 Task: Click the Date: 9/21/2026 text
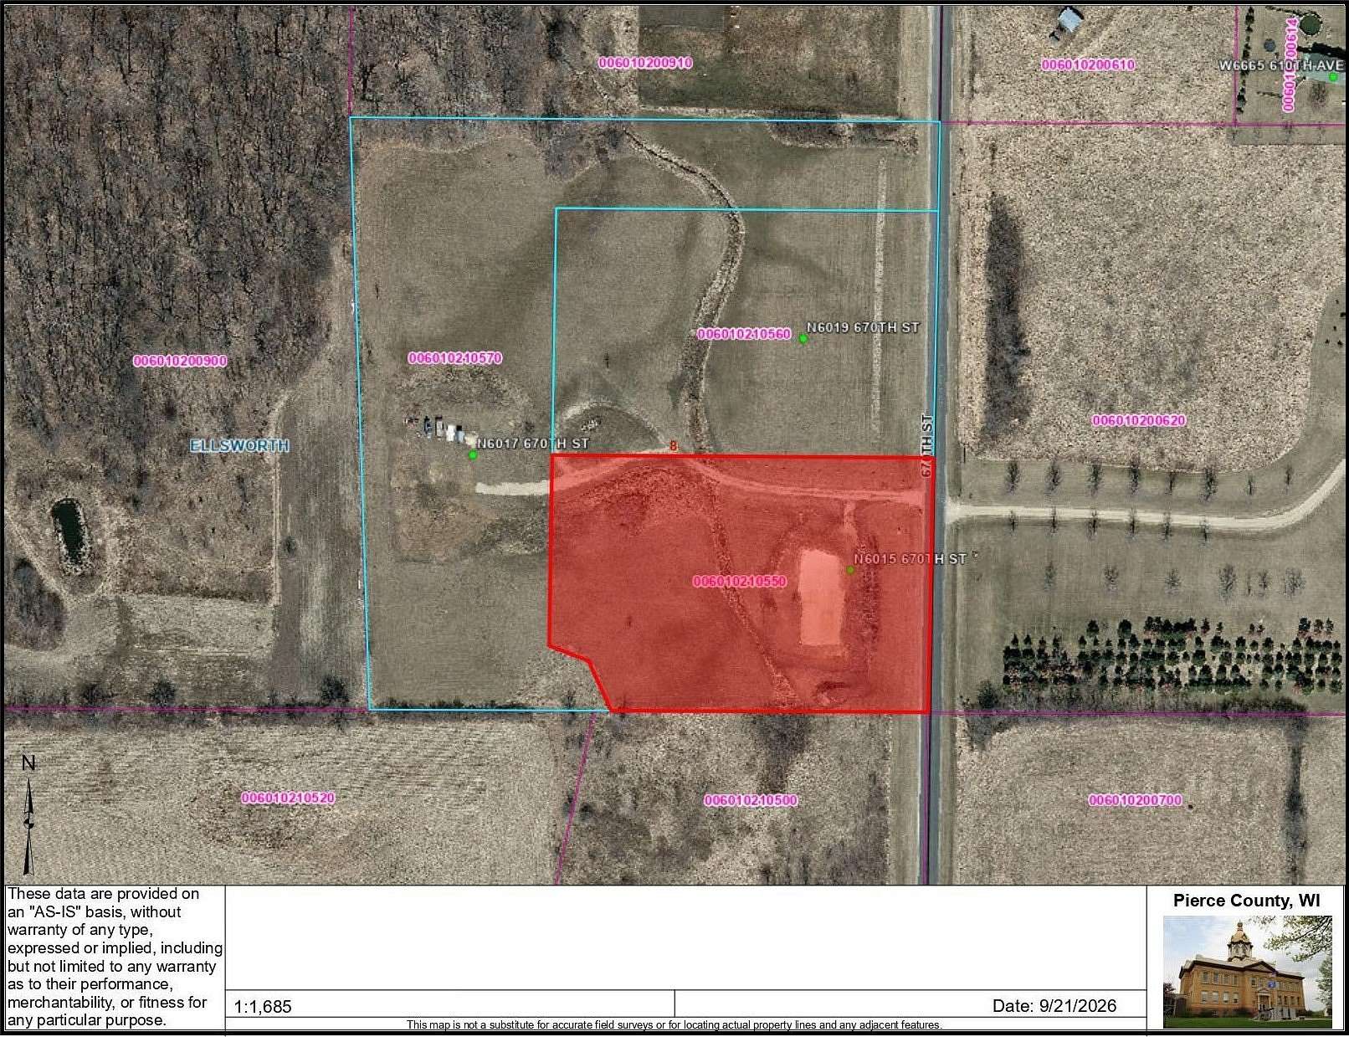point(1054,1006)
